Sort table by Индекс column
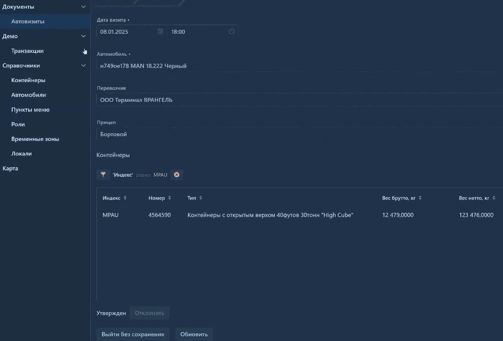 (125, 198)
